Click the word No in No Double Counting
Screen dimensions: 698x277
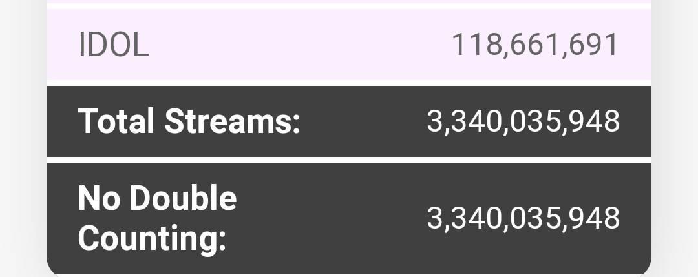pyautogui.click(x=99, y=198)
